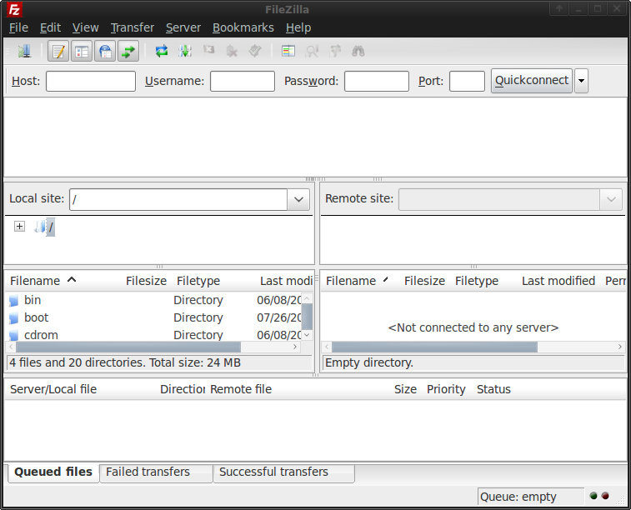Open the Server menu
Screen dimensions: 631x510
pyautogui.click(x=183, y=27)
